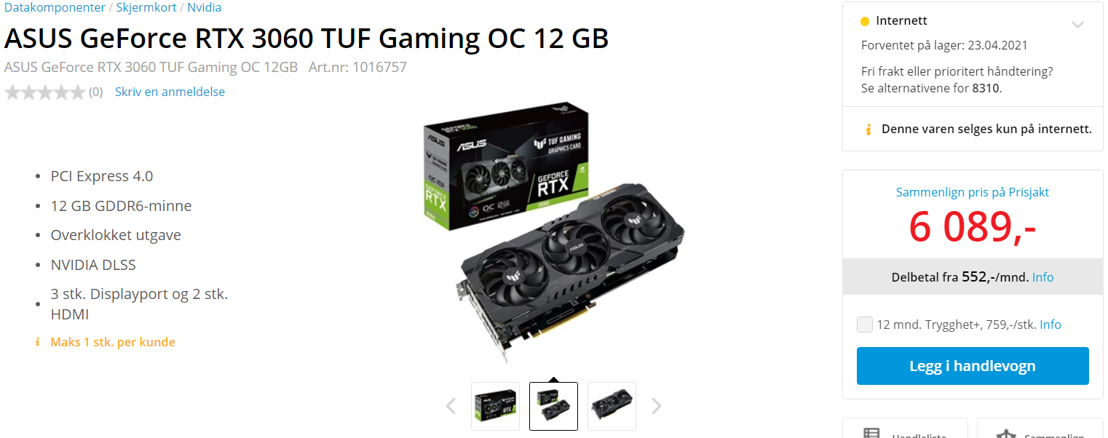Go to the Skjermkort breadcrumb category
This screenshot has height=438, width=1108.
(x=146, y=7)
